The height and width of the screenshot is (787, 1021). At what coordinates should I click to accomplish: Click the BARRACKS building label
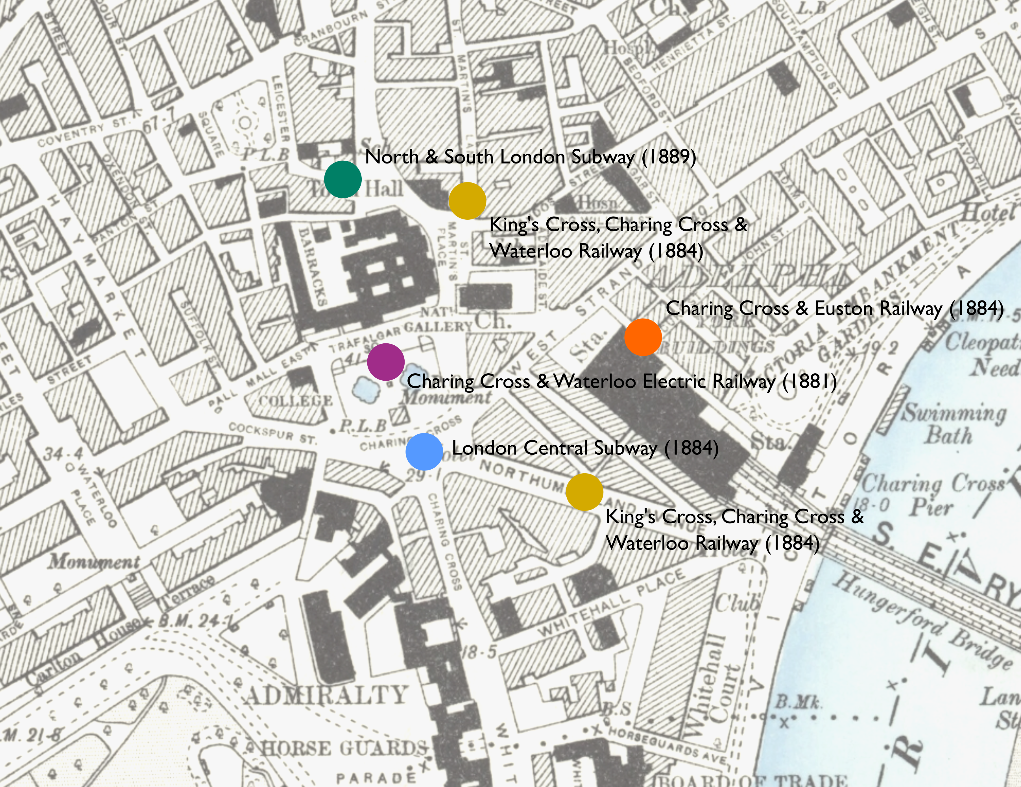pos(312,267)
